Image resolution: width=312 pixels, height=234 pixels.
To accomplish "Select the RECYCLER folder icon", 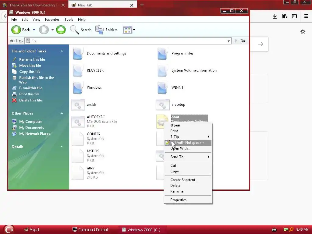I will tap(78, 70).
